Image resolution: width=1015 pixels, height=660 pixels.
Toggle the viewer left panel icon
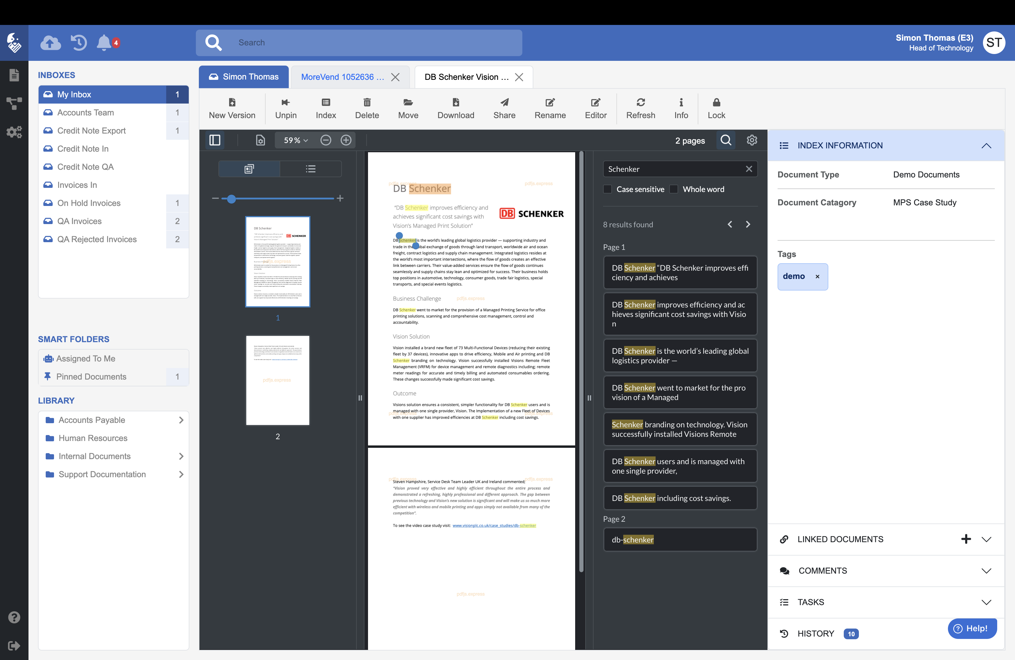(x=215, y=140)
